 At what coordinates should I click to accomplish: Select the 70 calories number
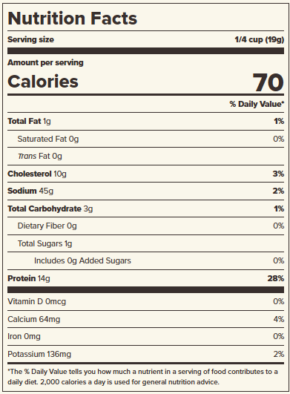268,82
